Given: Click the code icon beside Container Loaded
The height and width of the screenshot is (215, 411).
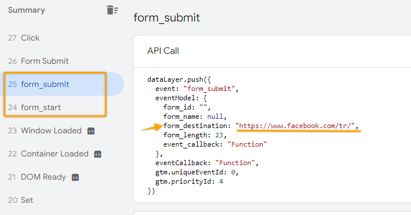Looking at the screenshot, I should (x=98, y=154).
